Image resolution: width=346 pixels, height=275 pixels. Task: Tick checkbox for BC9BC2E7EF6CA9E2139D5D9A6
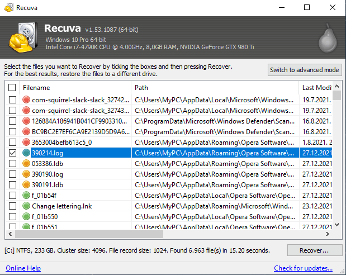pyautogui.click(x=13, y=131)
